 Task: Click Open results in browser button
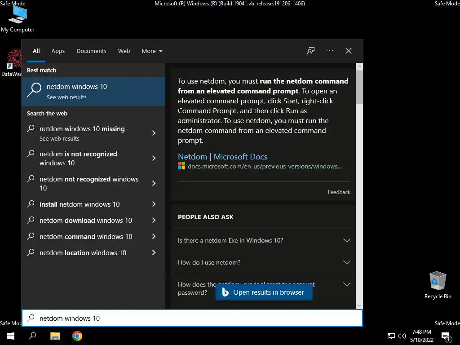[x=264, y=292]
